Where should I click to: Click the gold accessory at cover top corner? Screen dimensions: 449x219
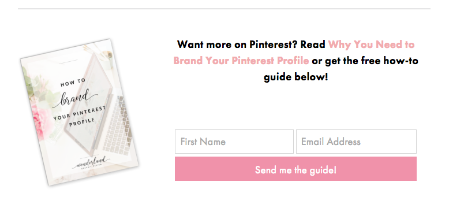[x=108, y=54]
